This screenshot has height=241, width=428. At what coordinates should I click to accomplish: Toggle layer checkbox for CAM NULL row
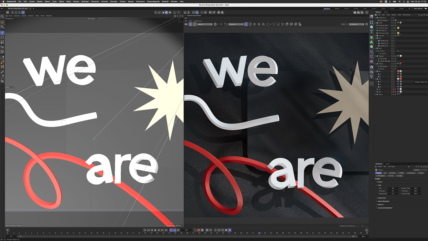(x=392, y=18)
